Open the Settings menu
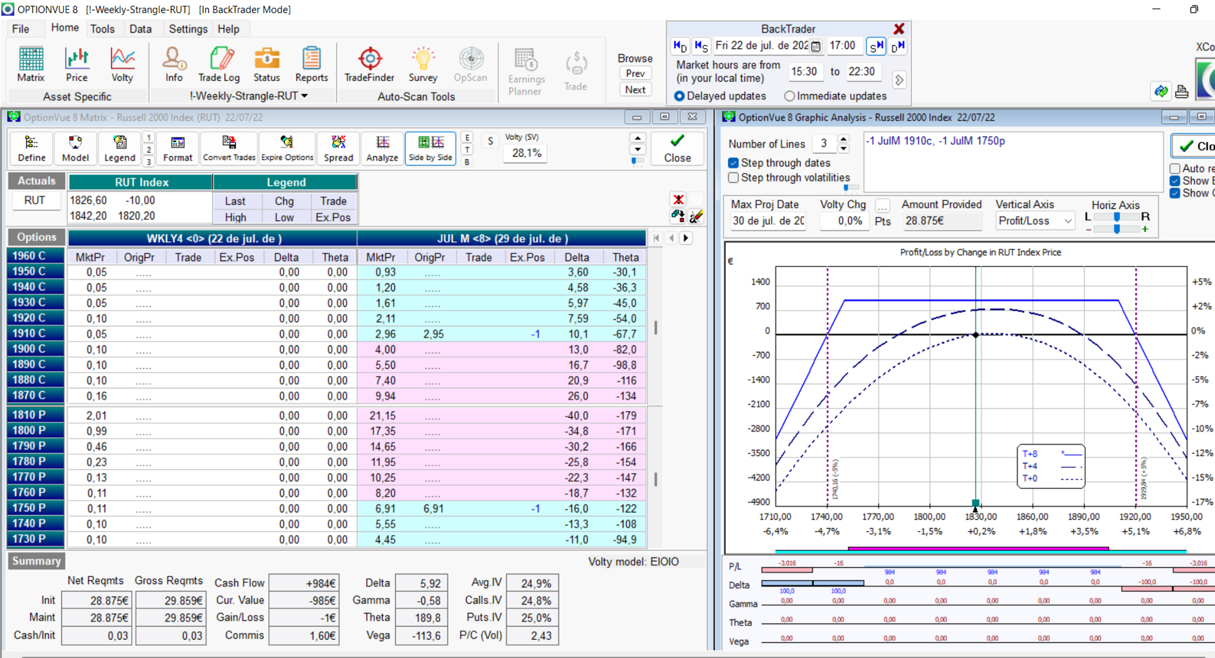The width and height of the screenshot is (1215, 658). tap(188, 29)
